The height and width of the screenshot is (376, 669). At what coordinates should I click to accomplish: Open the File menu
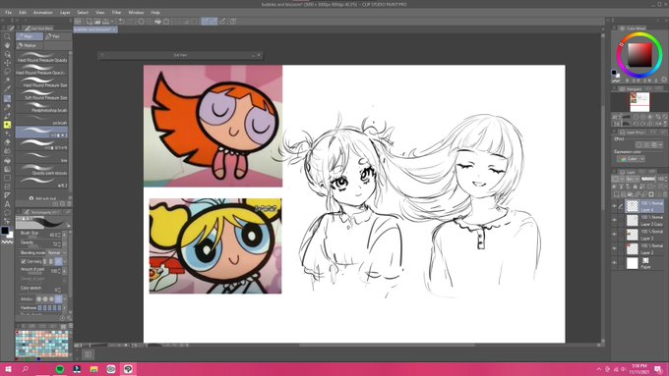pyautogui.click(x=9, y=13)
